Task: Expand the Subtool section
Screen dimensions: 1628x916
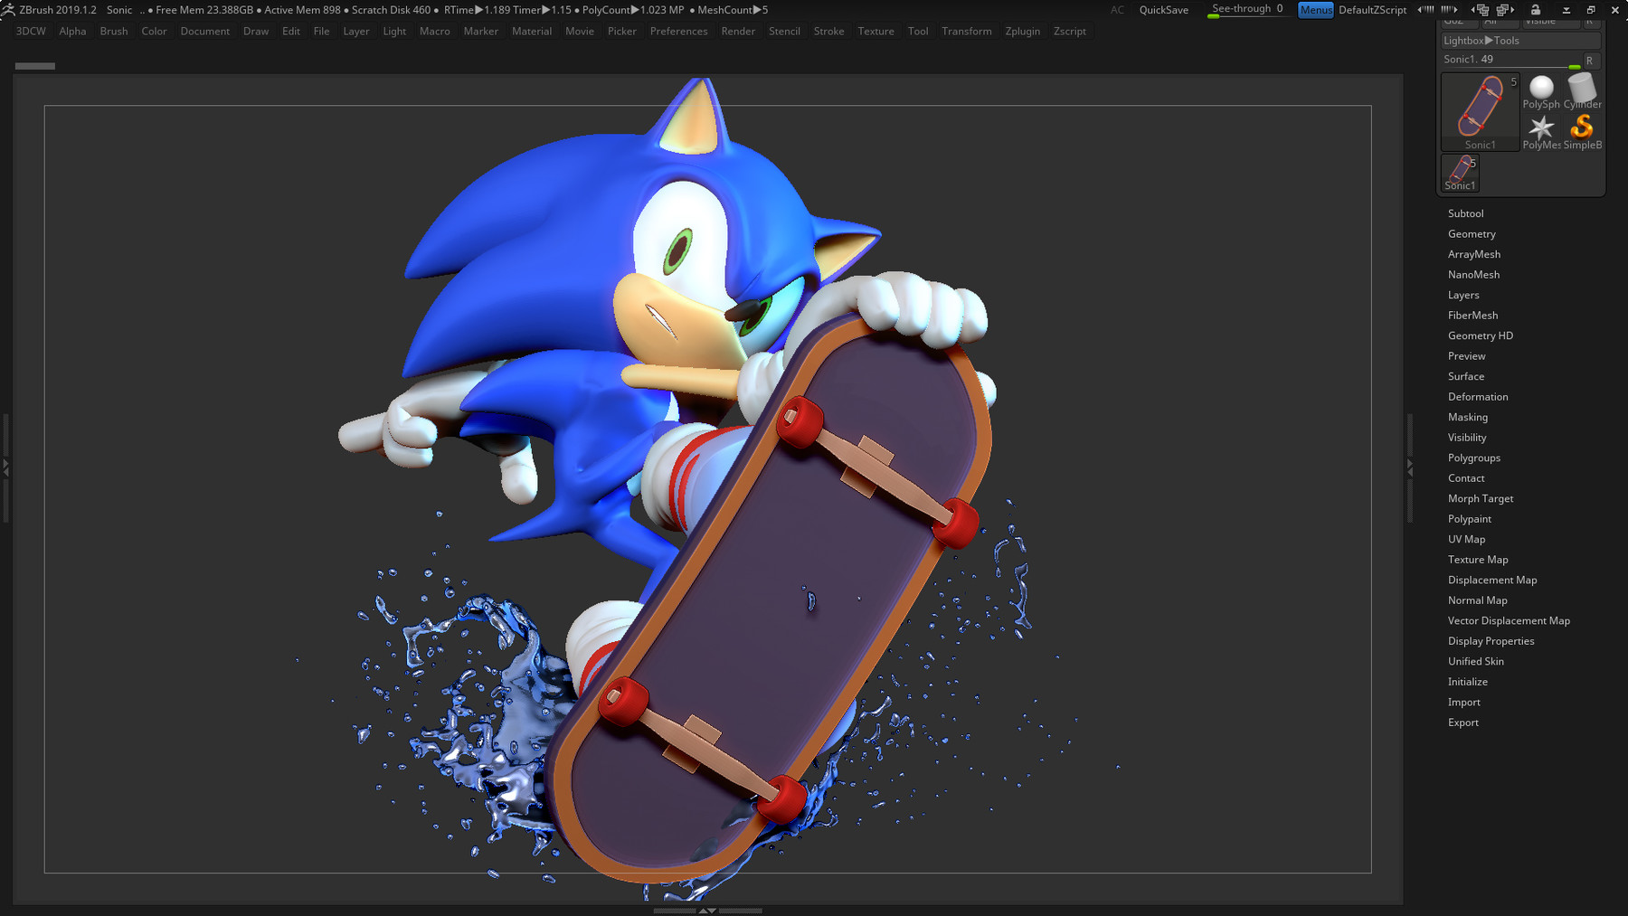Action: [x=1466, y=213]
